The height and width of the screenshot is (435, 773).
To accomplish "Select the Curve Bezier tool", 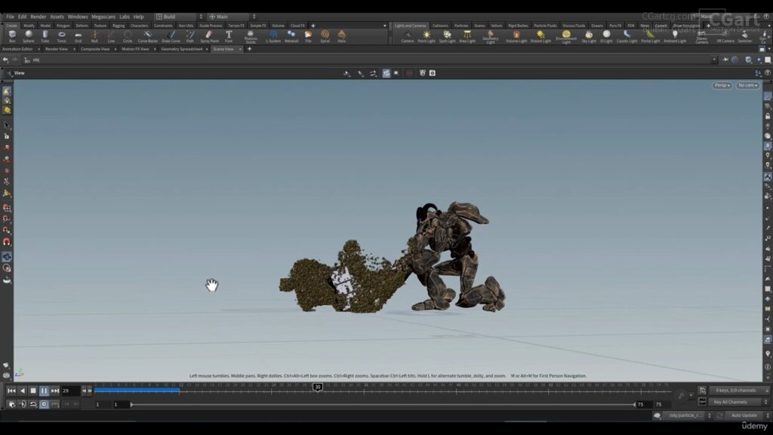I will [147, 36].
